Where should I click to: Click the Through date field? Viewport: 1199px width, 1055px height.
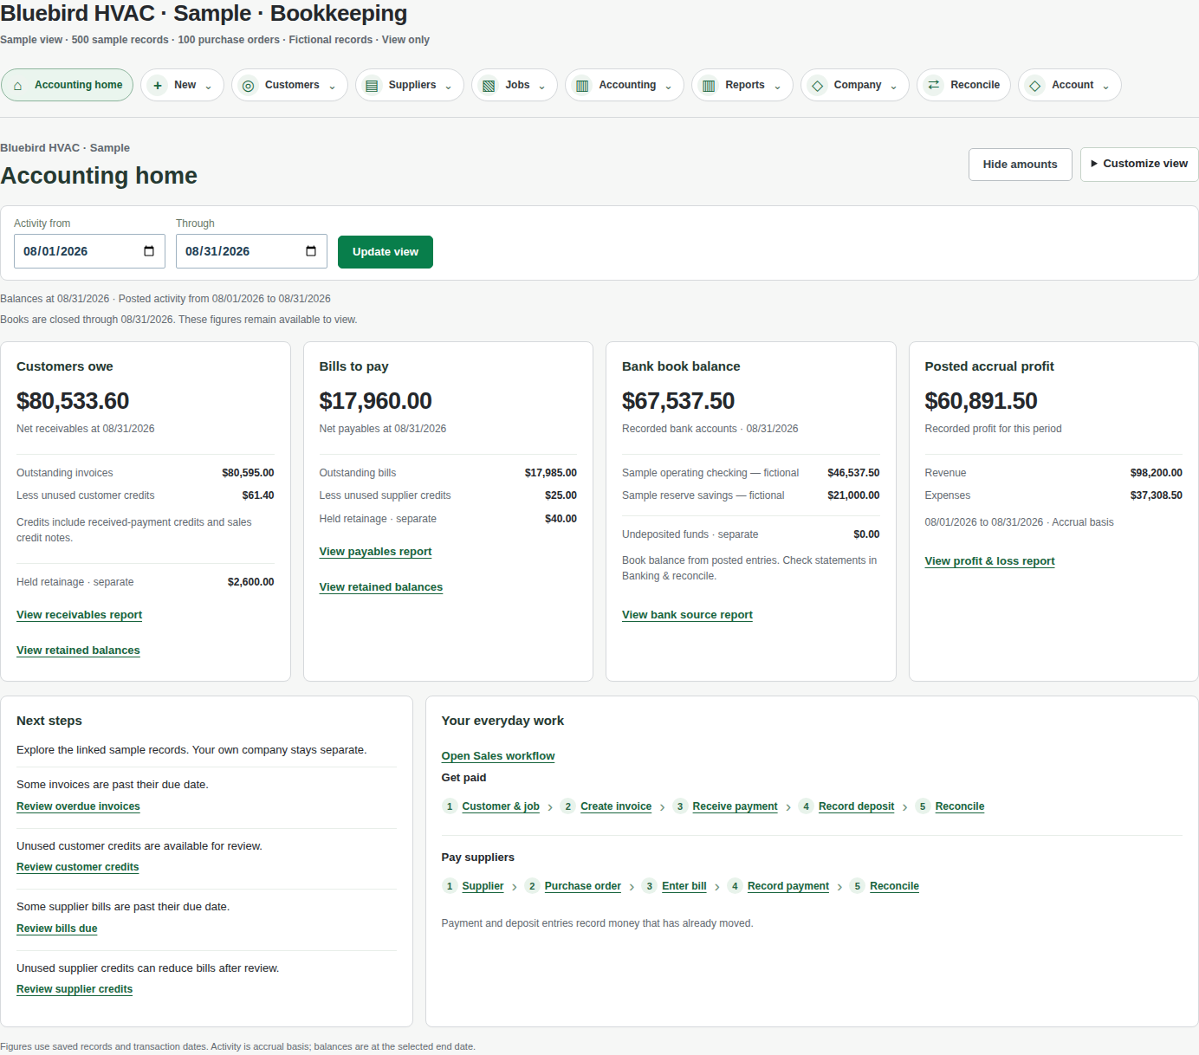coord(251,251)
